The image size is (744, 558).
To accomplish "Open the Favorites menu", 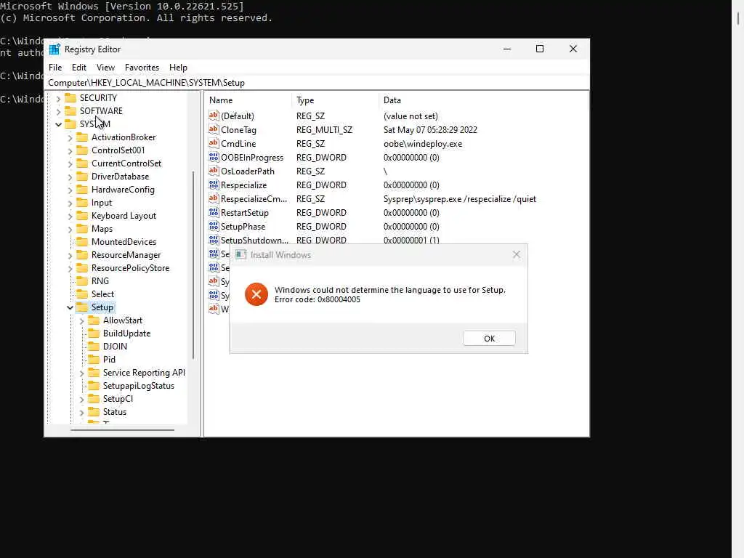I will 142,68.
